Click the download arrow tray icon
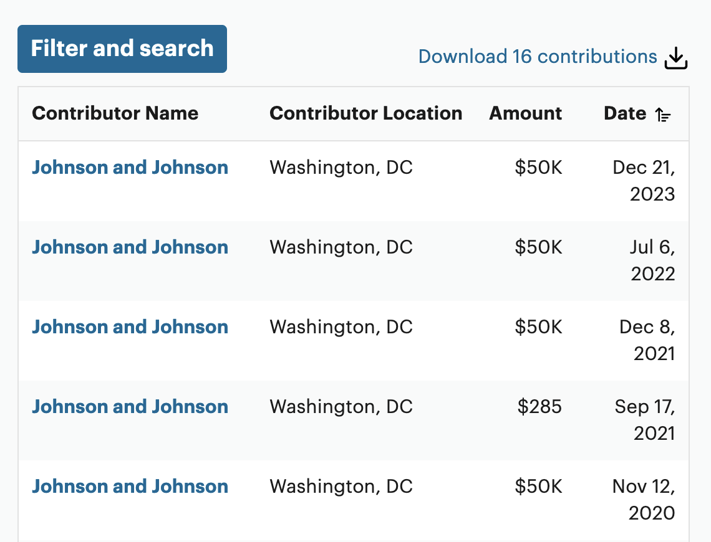Screen dimensions: 711x542 pyautogui.click(x=676, y=58)
